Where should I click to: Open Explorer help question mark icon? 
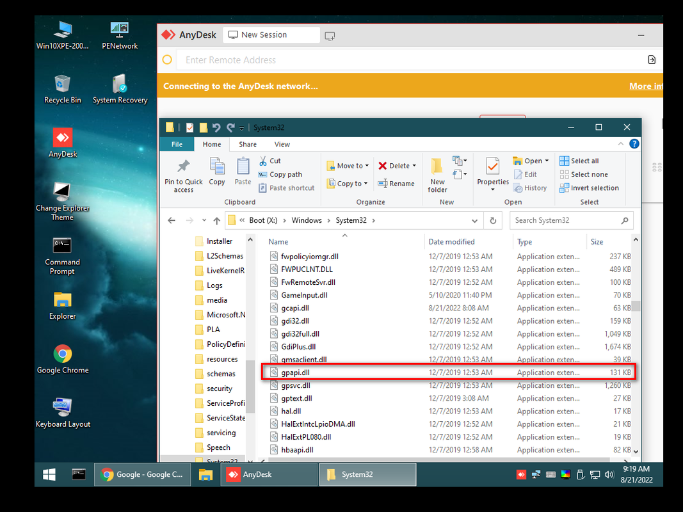click(x=634, y=143)
